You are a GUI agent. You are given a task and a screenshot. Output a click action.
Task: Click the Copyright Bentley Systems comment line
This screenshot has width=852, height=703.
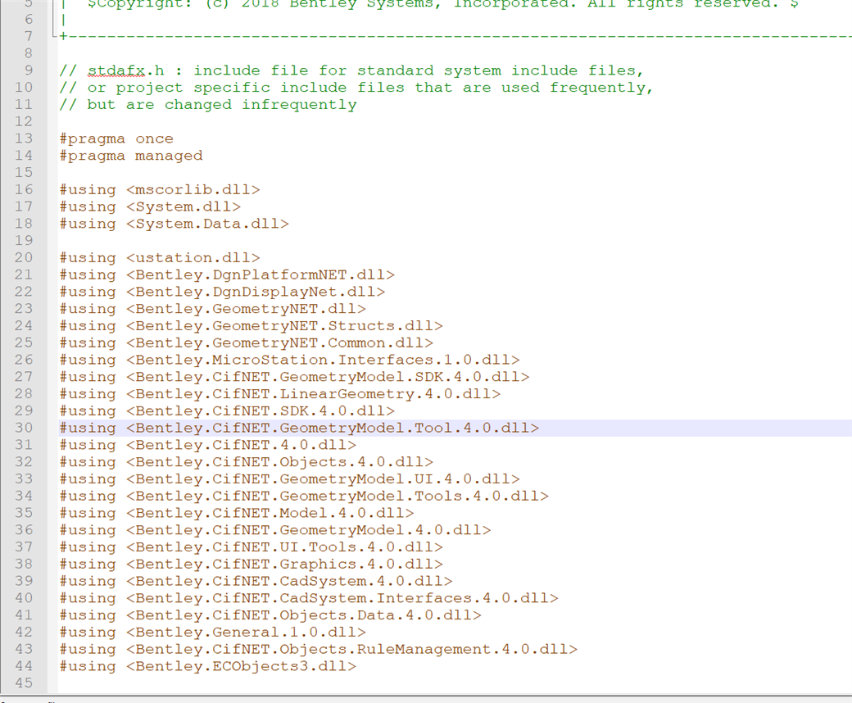pos(443,4)
